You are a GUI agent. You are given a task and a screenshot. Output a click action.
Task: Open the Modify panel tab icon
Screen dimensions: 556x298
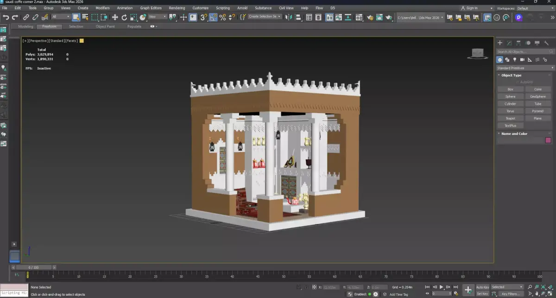click(509, 43)
